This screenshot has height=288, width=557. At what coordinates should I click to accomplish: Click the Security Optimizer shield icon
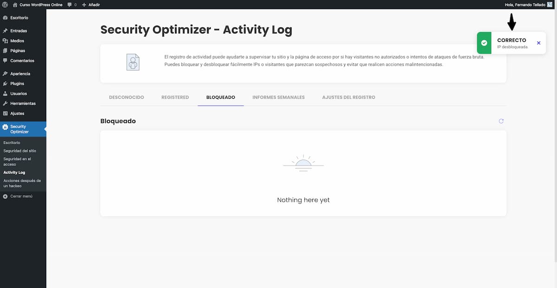coord(5,126)
